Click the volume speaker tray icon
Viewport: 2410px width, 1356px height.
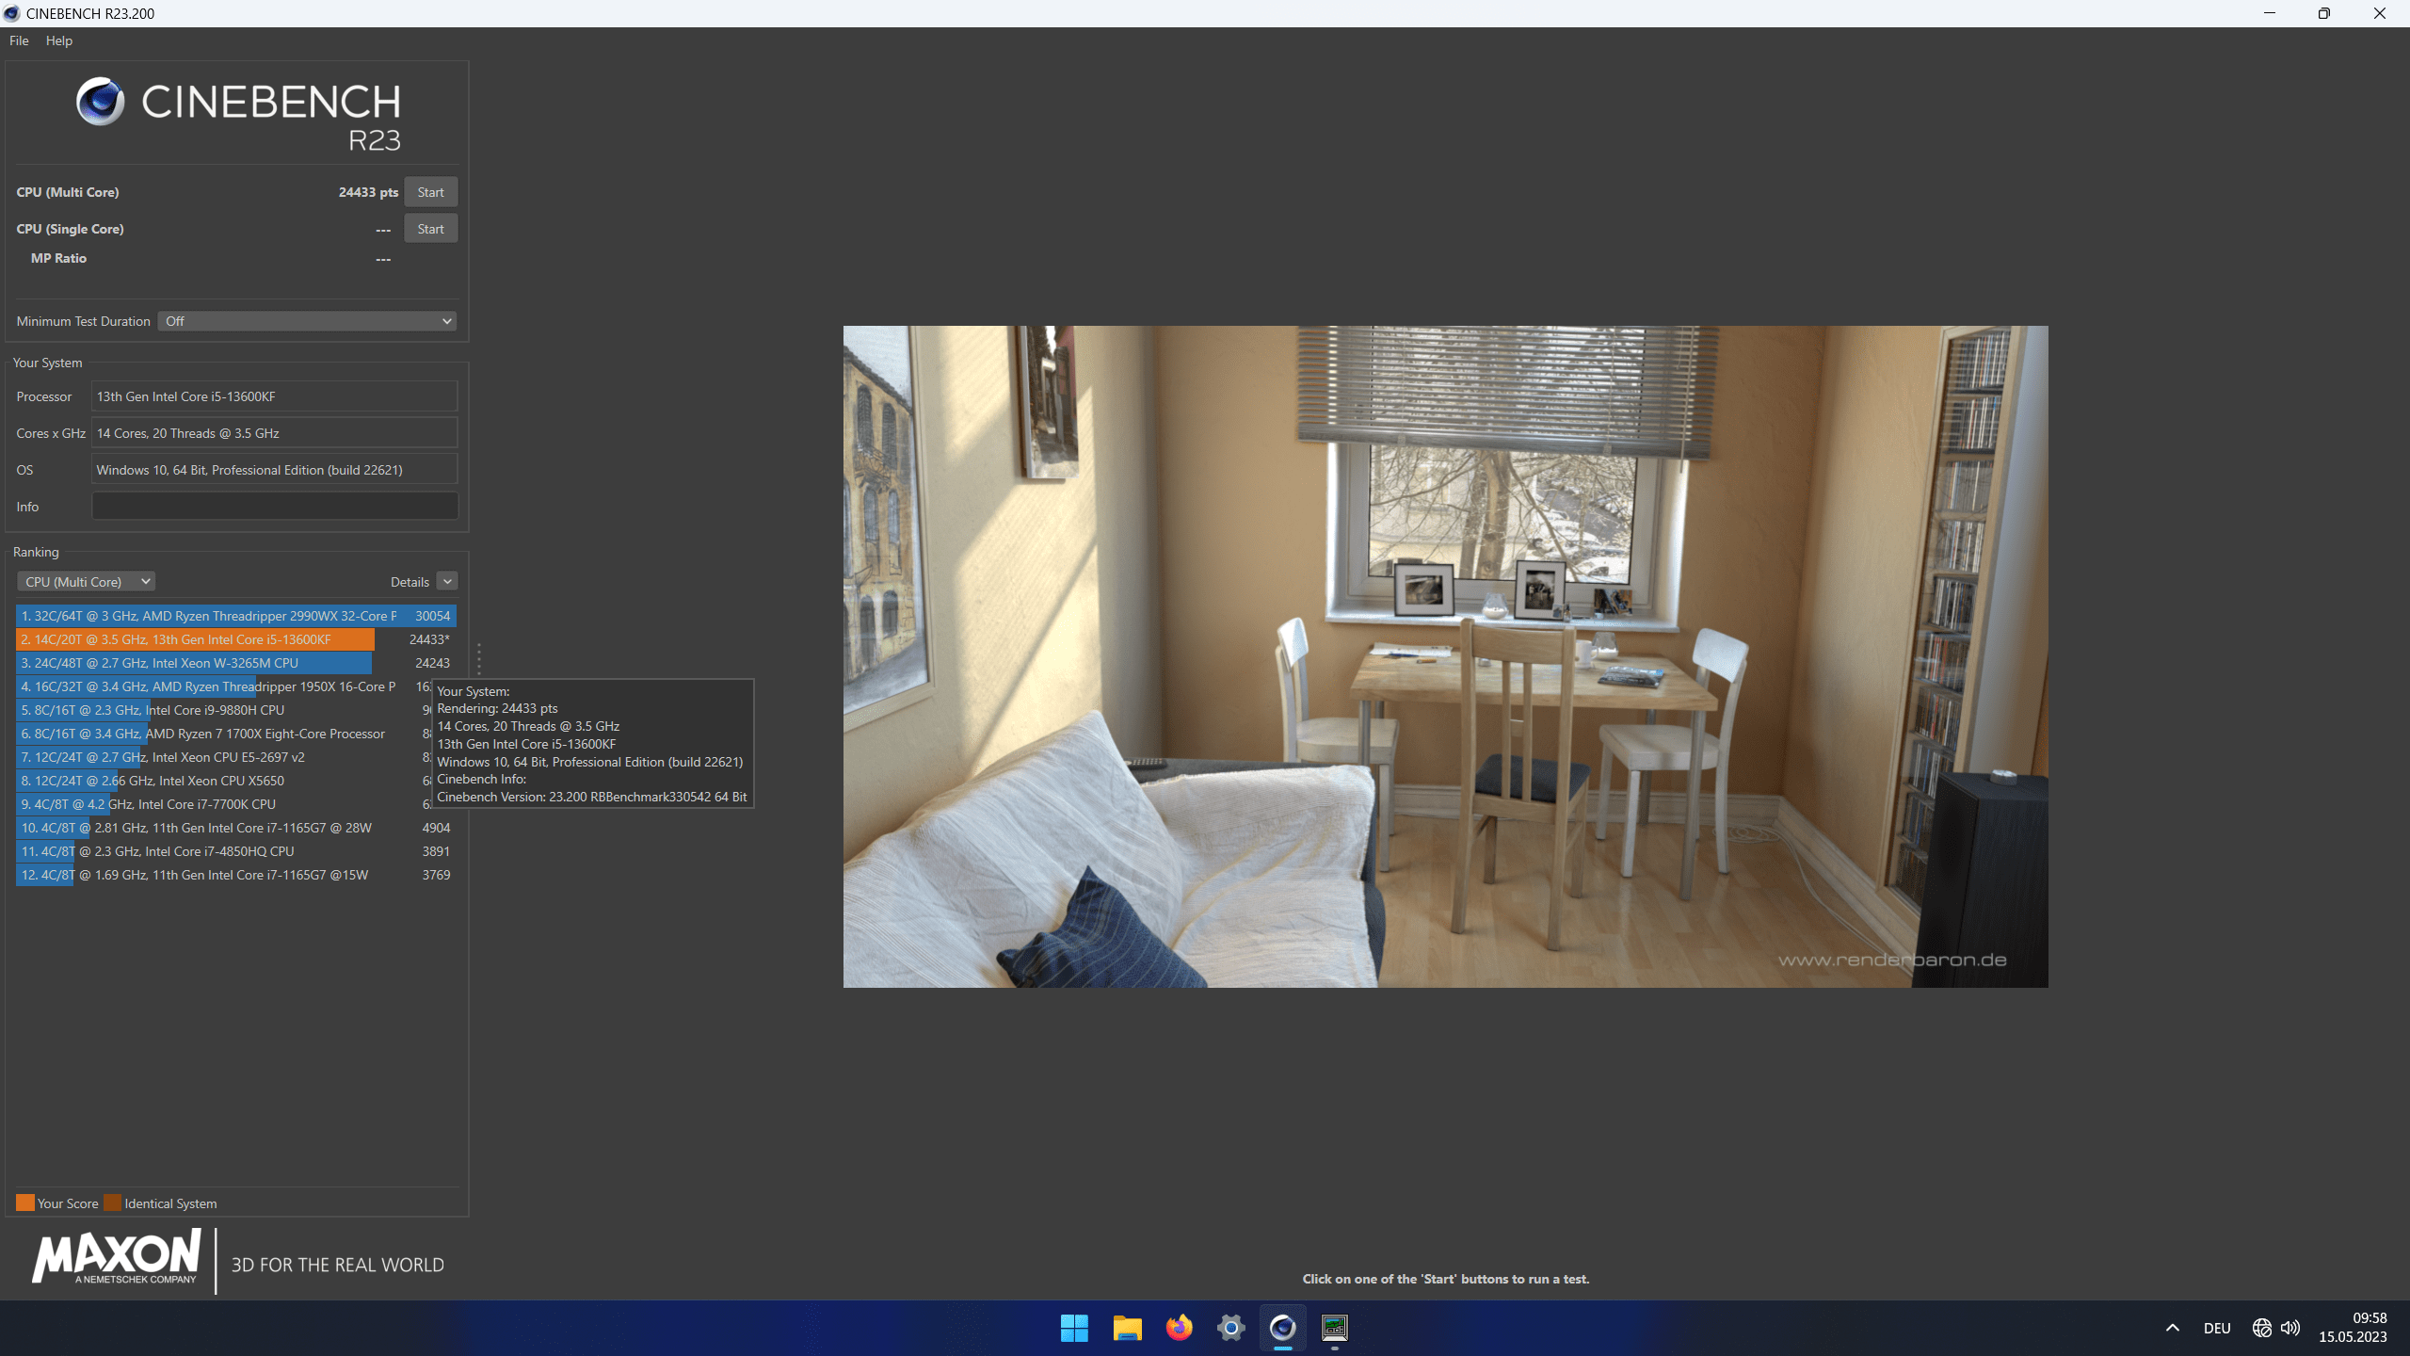point(2290,1328)
